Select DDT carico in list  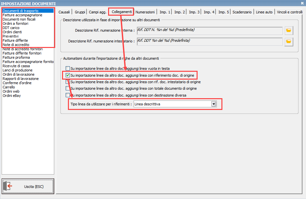point(28,28)
